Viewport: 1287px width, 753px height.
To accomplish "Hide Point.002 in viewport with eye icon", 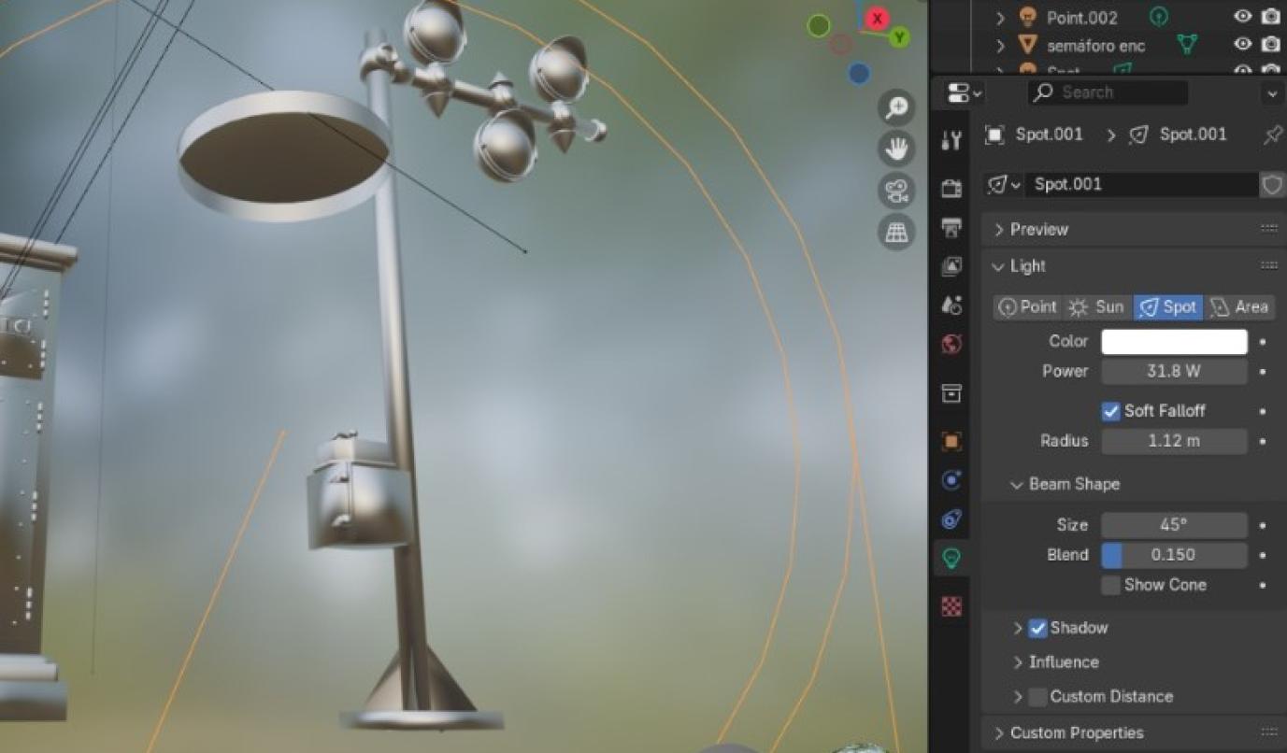I will (1242, 16).
